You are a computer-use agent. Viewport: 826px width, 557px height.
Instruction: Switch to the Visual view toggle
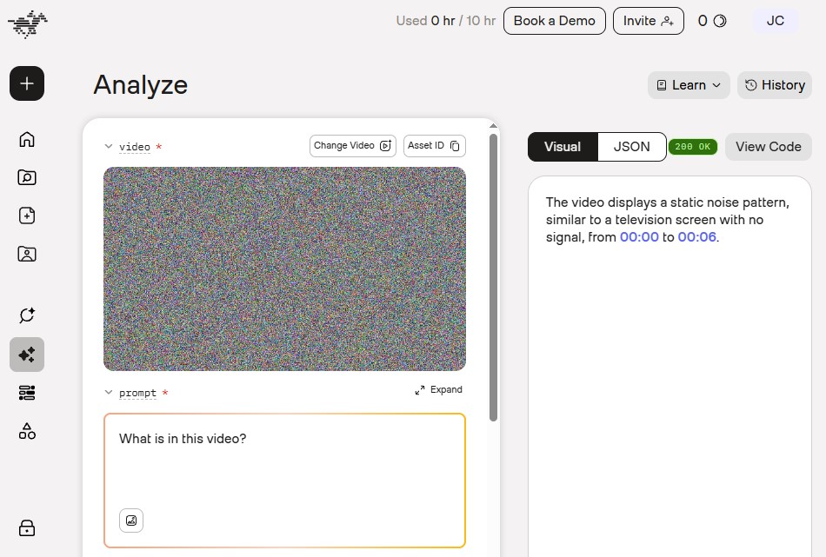click(563, 146)
